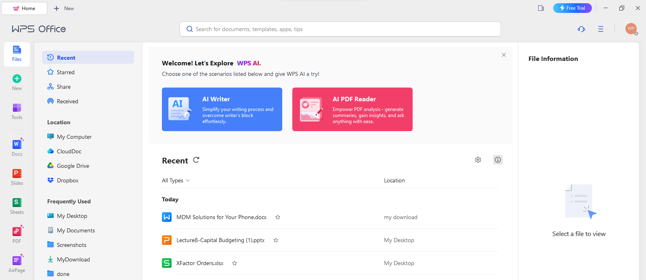Switch to the Home tab
This screenshot has width=646, height=280.
[24, 8]
